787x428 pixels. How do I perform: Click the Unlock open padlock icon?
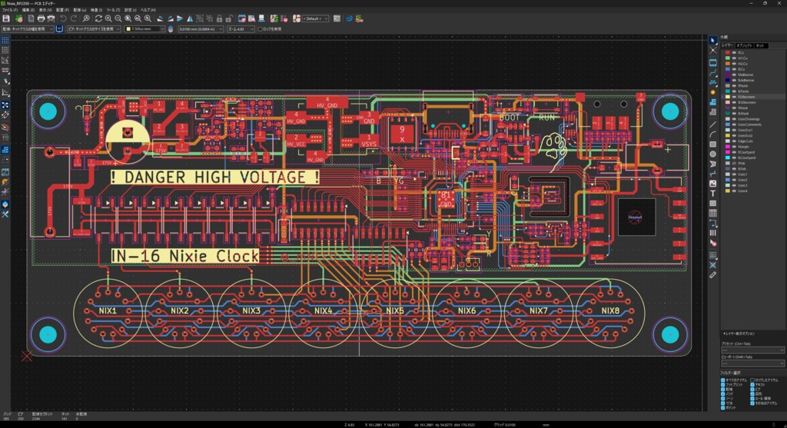click(x=229, y=18)
